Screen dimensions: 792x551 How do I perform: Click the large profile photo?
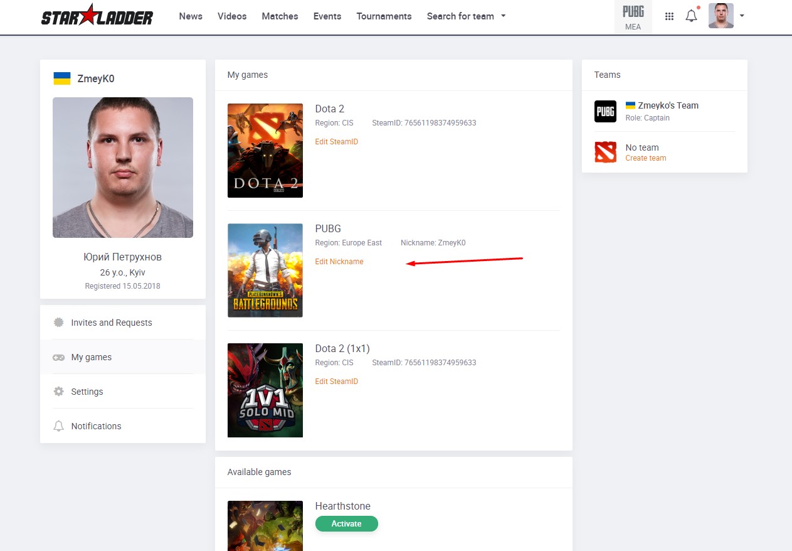pyautogui.click(x=123, y=168)
